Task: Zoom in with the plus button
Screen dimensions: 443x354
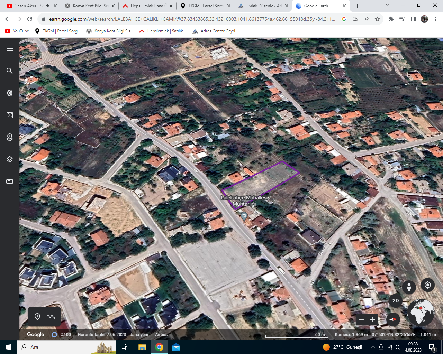Action: (372, 319)
